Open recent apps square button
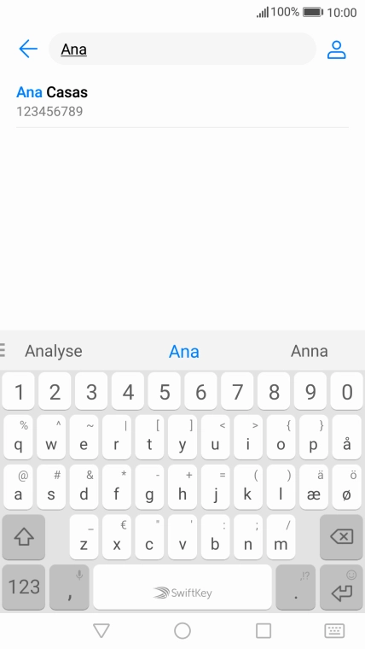The height and width of the screenshot is (649, 365). click(x=264, y=631)
